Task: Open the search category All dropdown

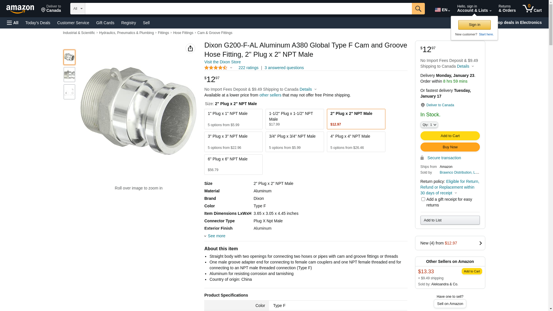Action: [x=77, y=9]
